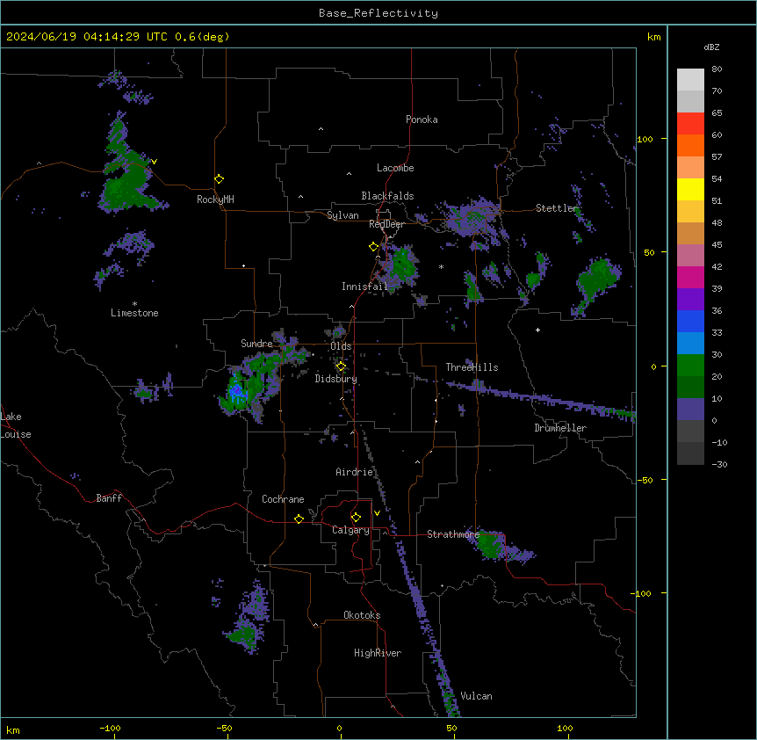Screen dimensions: 757x740
Task: Pick the light blue 33–30 dBZ swatch
Action: (690, 344)
